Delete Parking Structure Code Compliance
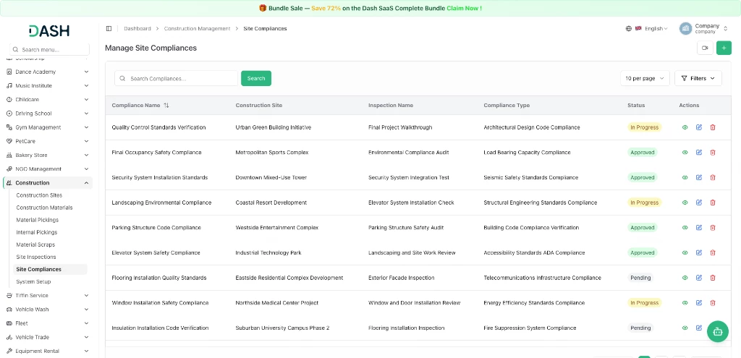The image size is (741, 358). pyautogui.click(x=713, y=228)
